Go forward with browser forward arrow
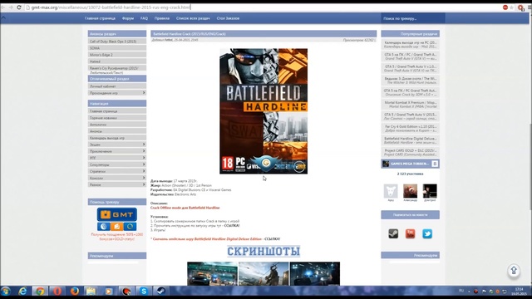 (11, 7)
